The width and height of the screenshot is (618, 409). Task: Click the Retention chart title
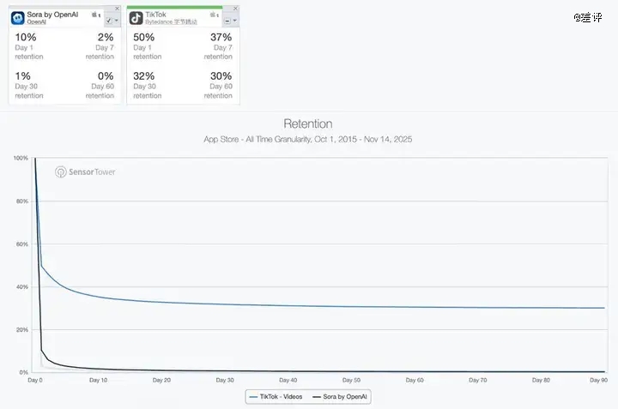[x=307, y=124]
